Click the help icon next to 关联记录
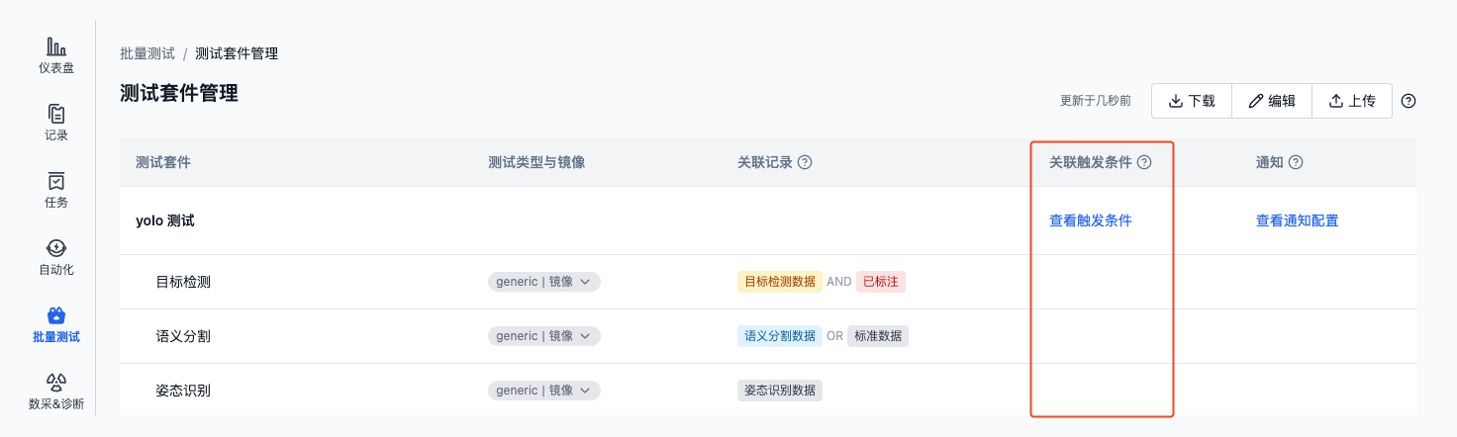Image resolution: width=1457 pixels, height=437 pixels. tap(805, 162)
